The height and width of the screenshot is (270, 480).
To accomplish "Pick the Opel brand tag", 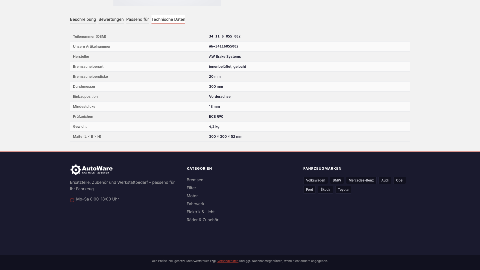I will 399,180.
